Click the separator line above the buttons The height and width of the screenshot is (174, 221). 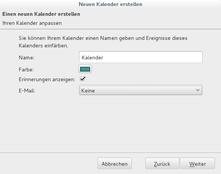(111, 153)
